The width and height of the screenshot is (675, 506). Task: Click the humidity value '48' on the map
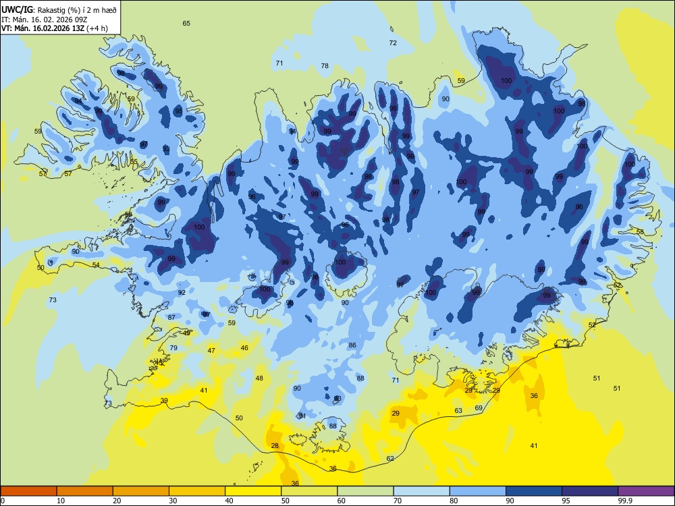pos(259,378)
